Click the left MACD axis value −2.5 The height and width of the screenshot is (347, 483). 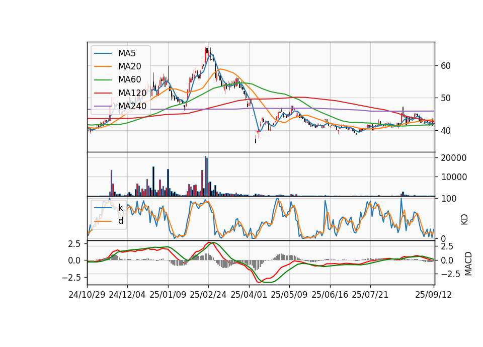[x=71, y=278]
